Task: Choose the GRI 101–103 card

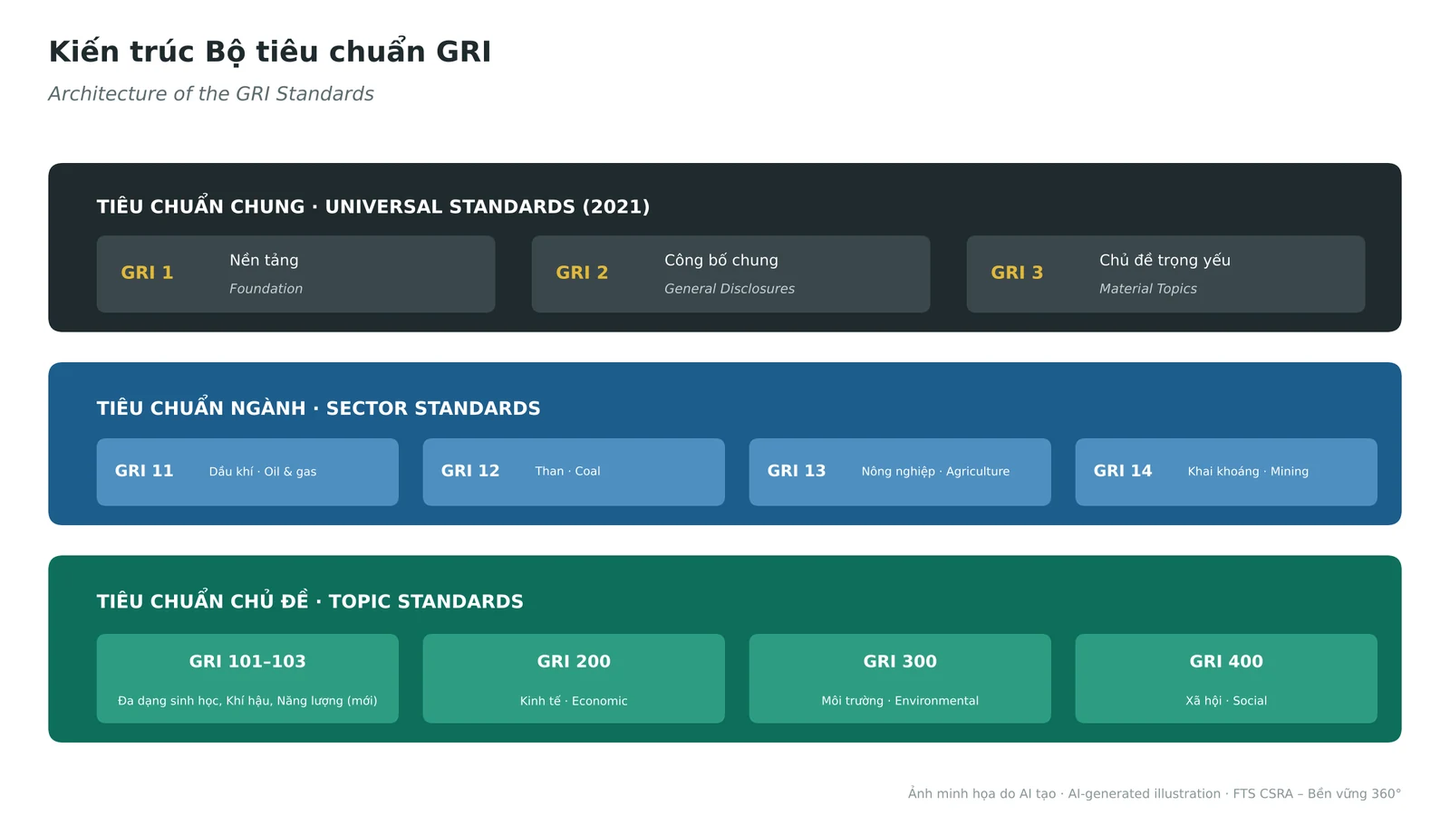Action: pos(247,678)
